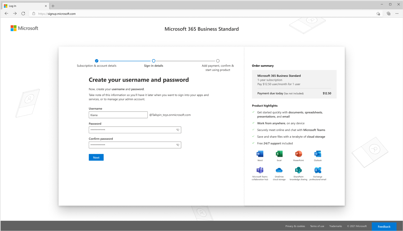Click the © 2021 Microsoft footer text
This screenshot has width=403, height=231.
357,226
